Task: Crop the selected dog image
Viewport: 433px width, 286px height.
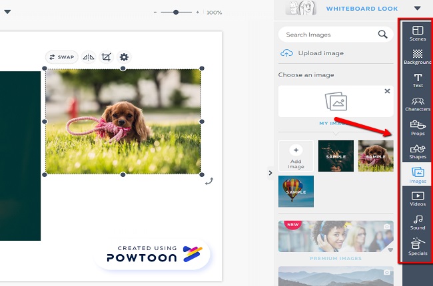Action: tap(106, 57)
